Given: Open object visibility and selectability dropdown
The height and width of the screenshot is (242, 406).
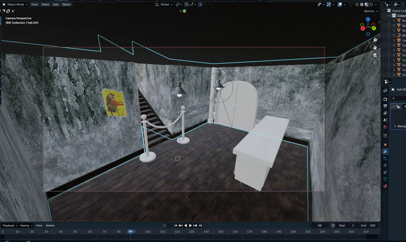Looking at the screenshot, I should (321, 4).
